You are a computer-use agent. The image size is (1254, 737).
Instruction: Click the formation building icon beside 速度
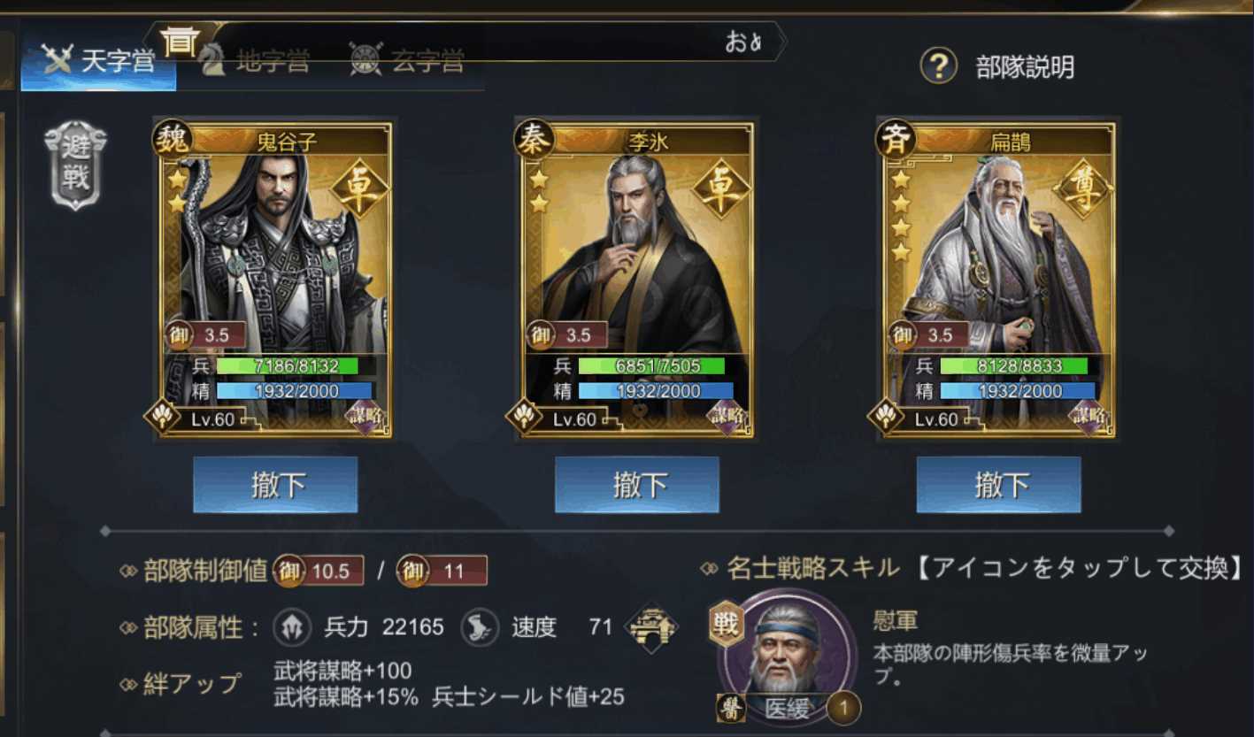[651, 627]
